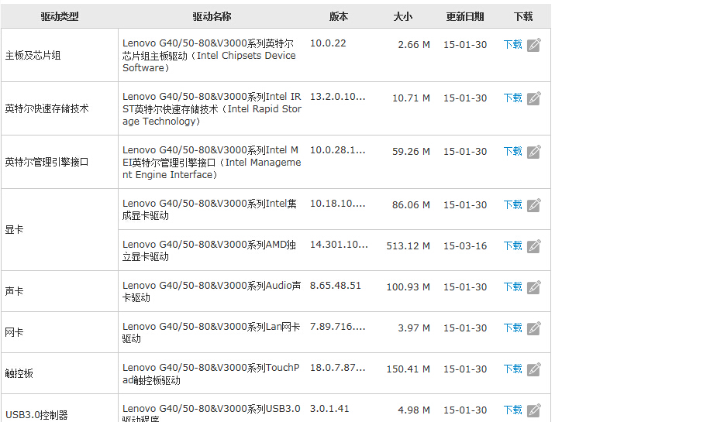Download Lan网卡驱动 3.97 M
Screen dimensions: 724x422
coord(512,328)
